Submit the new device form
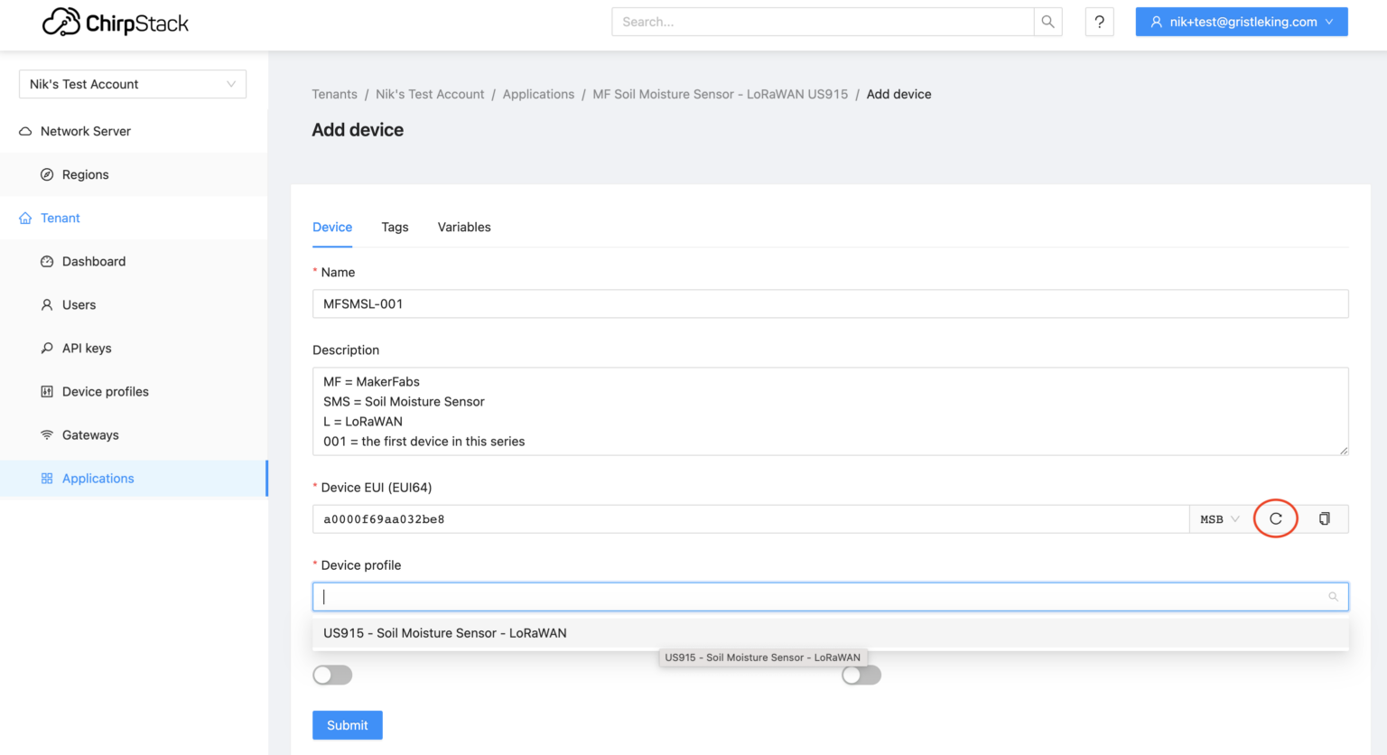 (x=347, y=724)
